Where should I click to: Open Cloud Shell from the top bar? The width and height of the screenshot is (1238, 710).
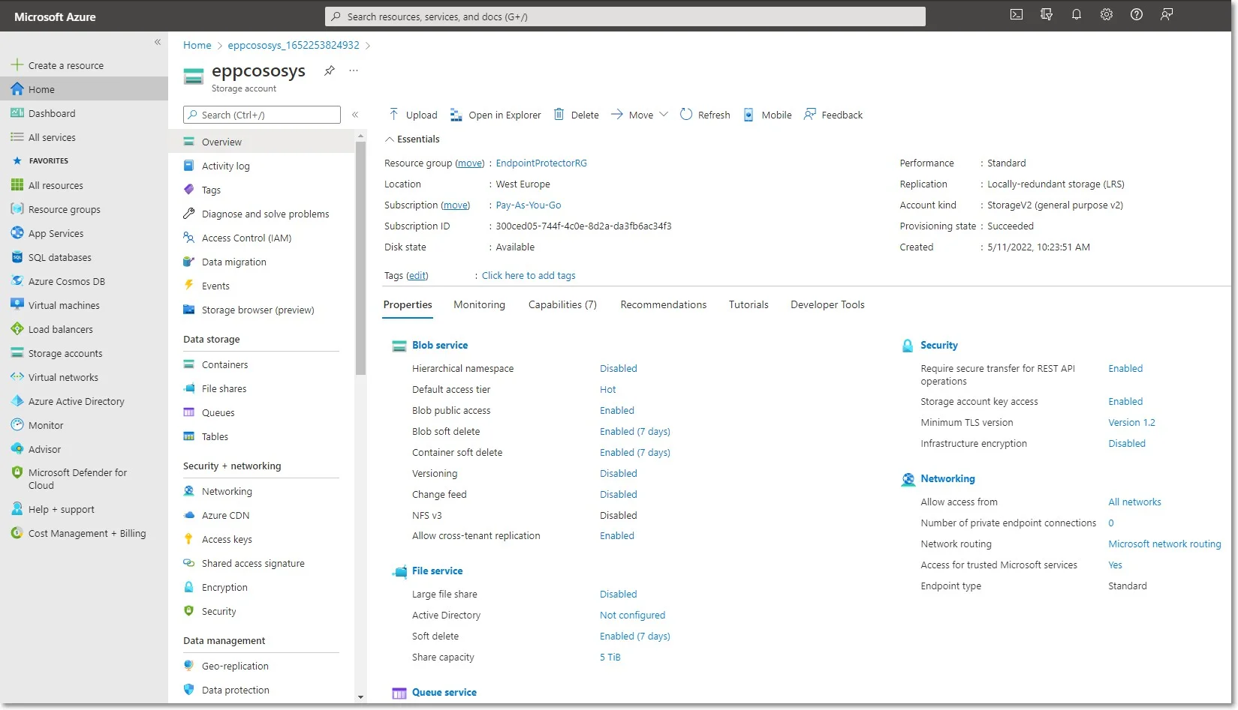(x=1017, y=14)
